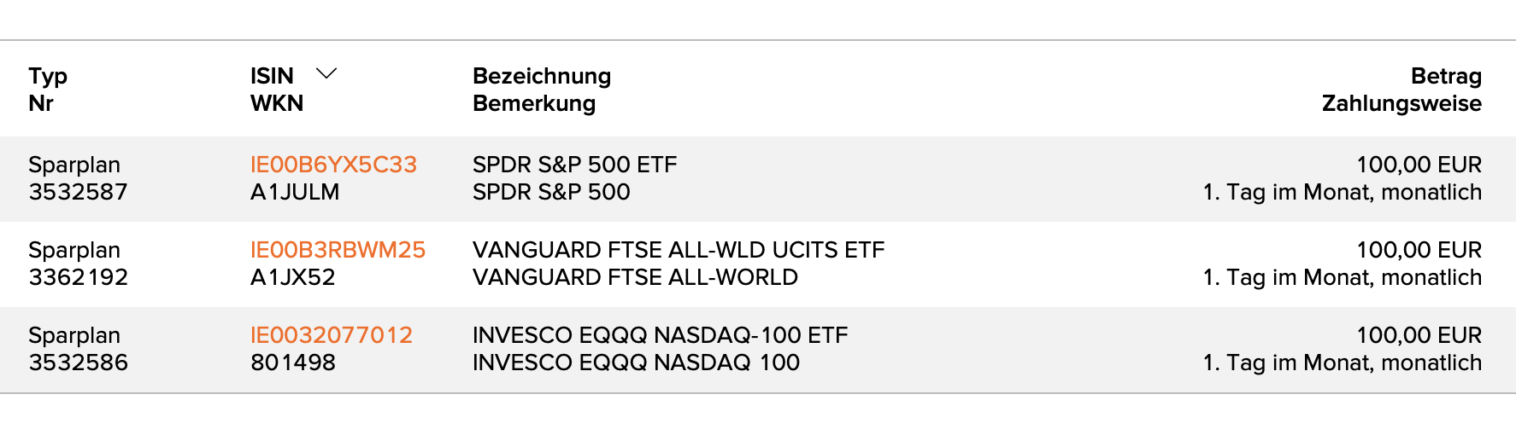
Task: Click WKN 801498 in the Invesco row
Action: [x=292, y=362]
